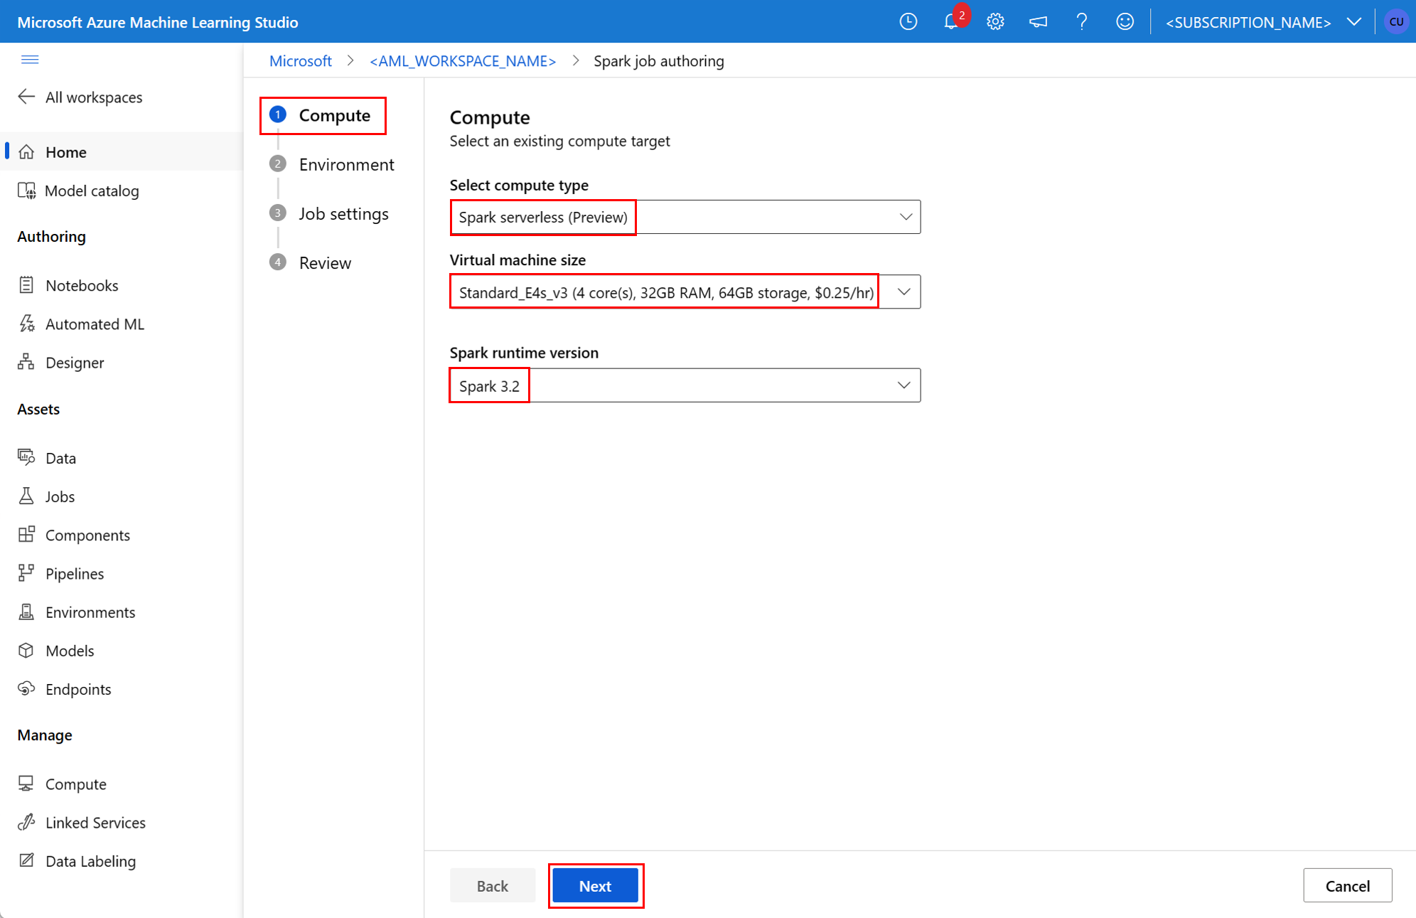Viewport: 1416px width, 918px height.
Task: Expand Select compute type dropdown
Action: [x=904, y=217]
